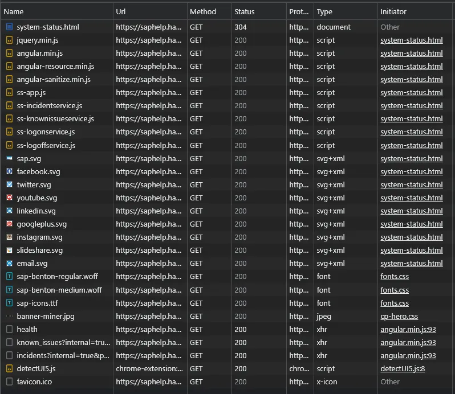Sort by the Status column header
The height and width of the screenshot is (394, 455).
point(244,11)
